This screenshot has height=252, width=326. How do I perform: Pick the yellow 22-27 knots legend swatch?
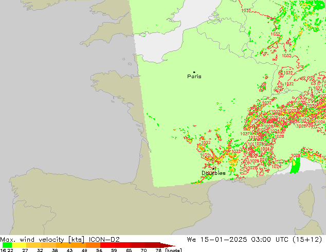(19, 245)
